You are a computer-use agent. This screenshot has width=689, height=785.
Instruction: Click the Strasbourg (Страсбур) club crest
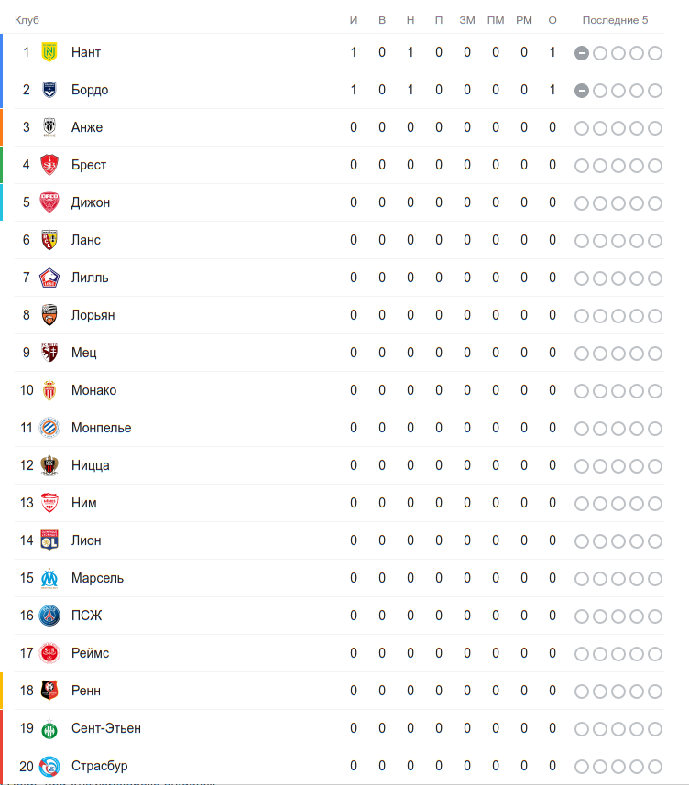coord(49,766)
